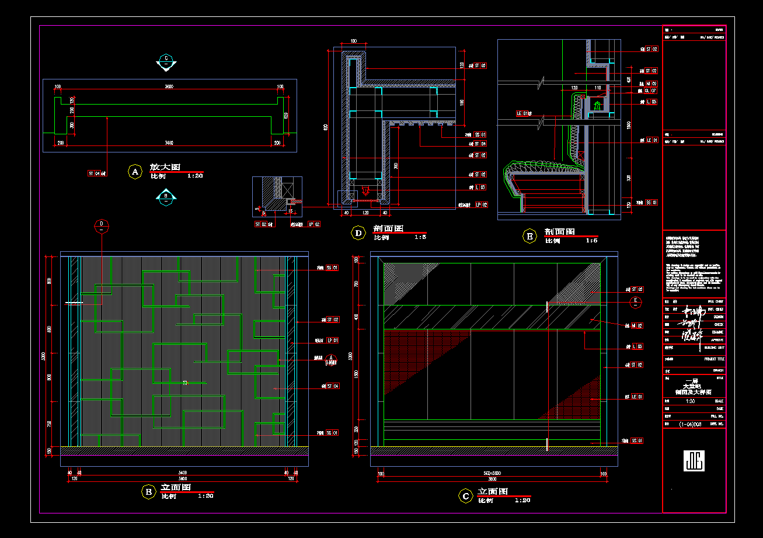This screenshot has height=538, width=763.
Task: Click the 3400 dimension text in plan A
Action: point(169,143)
